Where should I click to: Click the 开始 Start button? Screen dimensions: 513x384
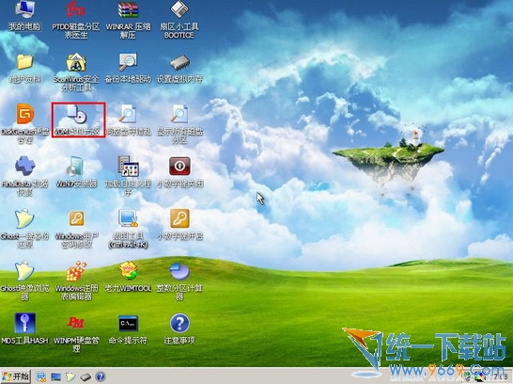tap(16, 376)
